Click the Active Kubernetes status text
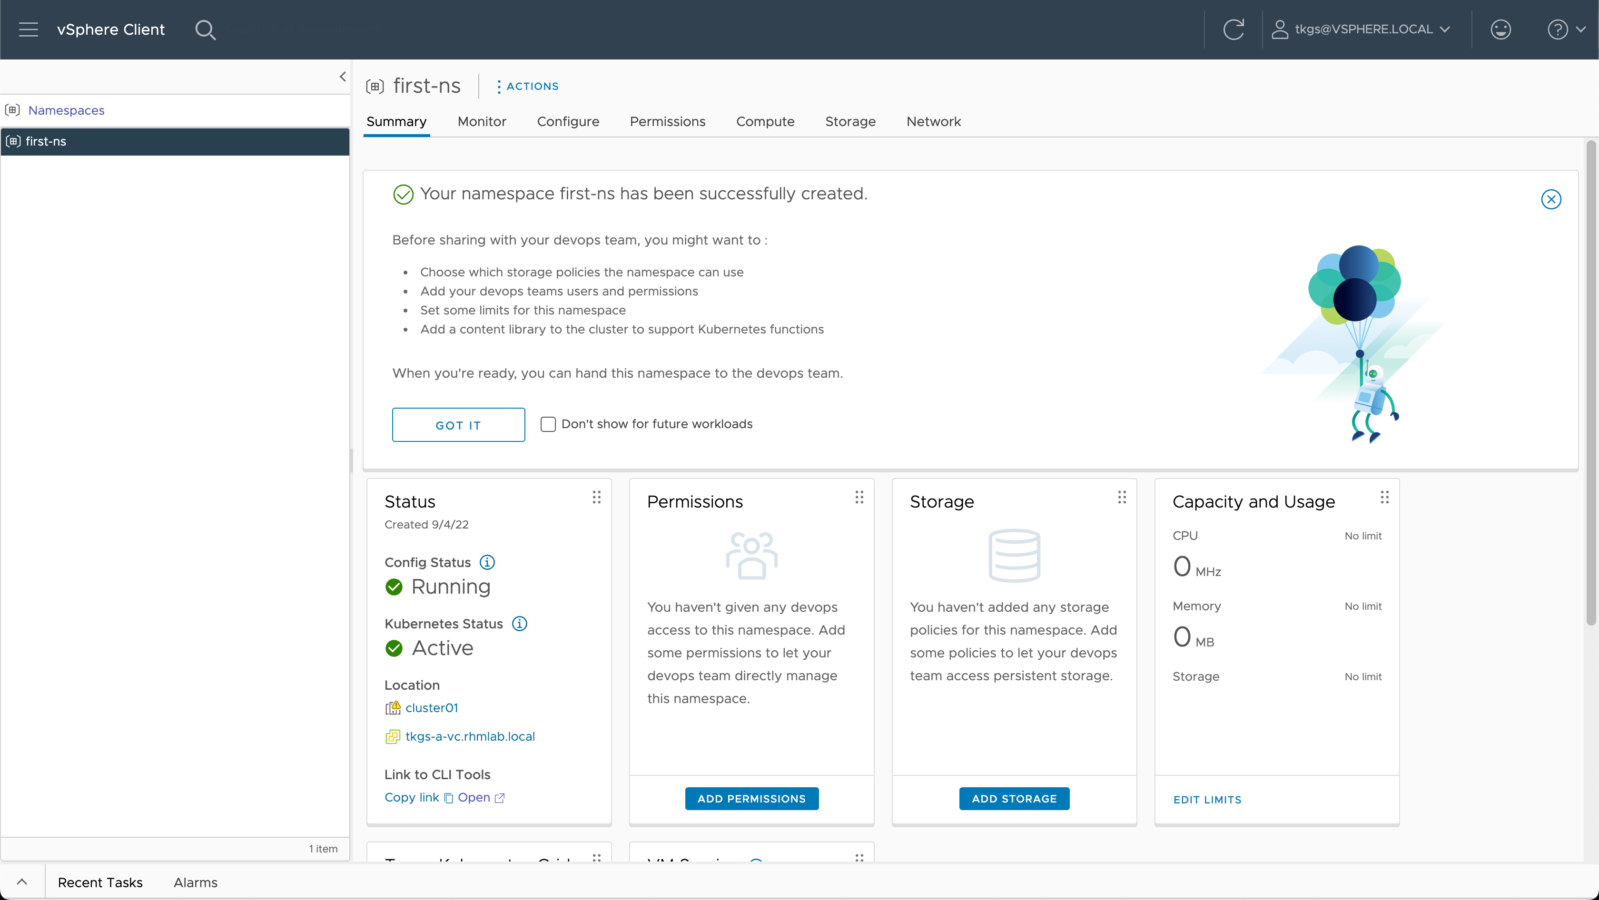Image resolution: width=1599 pixels, height=900 pixels. [x=443, y=648]
